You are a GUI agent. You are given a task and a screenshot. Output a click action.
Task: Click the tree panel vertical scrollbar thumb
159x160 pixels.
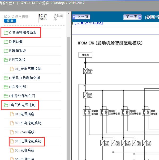69,98
